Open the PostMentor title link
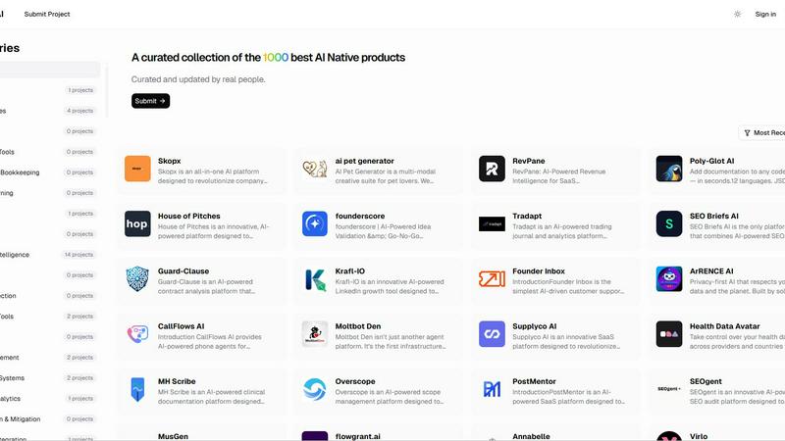This screenshot has height=441, width=785. point(534,381)
